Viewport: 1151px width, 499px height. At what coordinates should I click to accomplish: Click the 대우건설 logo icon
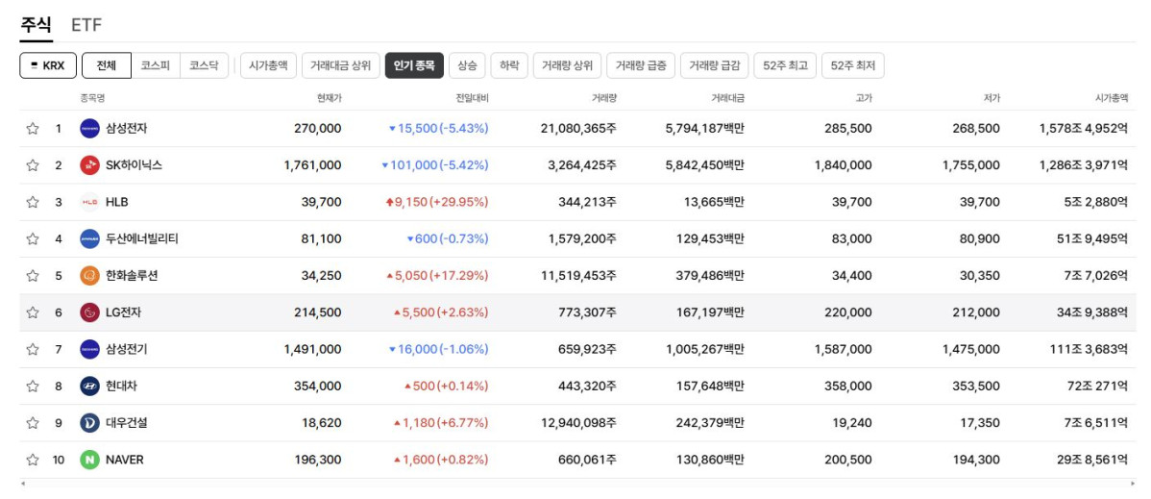click(89, 423)
